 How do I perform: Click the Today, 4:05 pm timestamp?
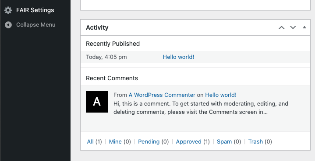tap(106, 57)
